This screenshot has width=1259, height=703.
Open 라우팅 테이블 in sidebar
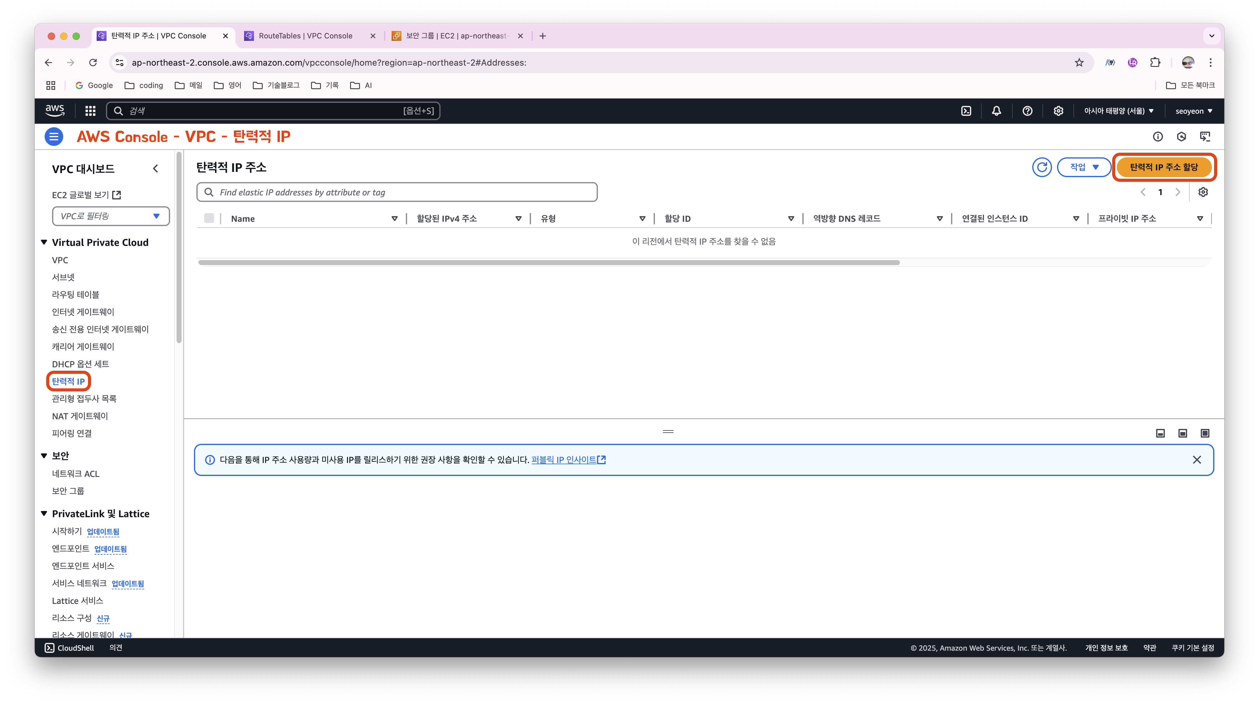76,295
